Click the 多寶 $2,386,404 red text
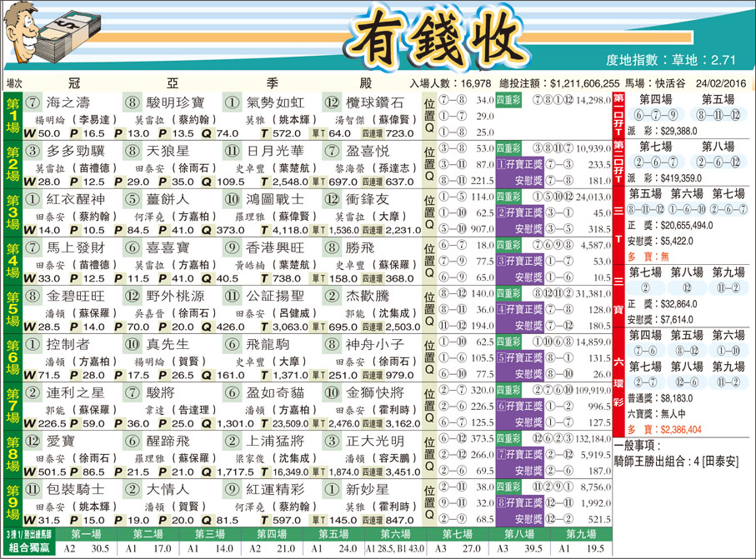Viewport: 756px width, 559px height. 664,429
